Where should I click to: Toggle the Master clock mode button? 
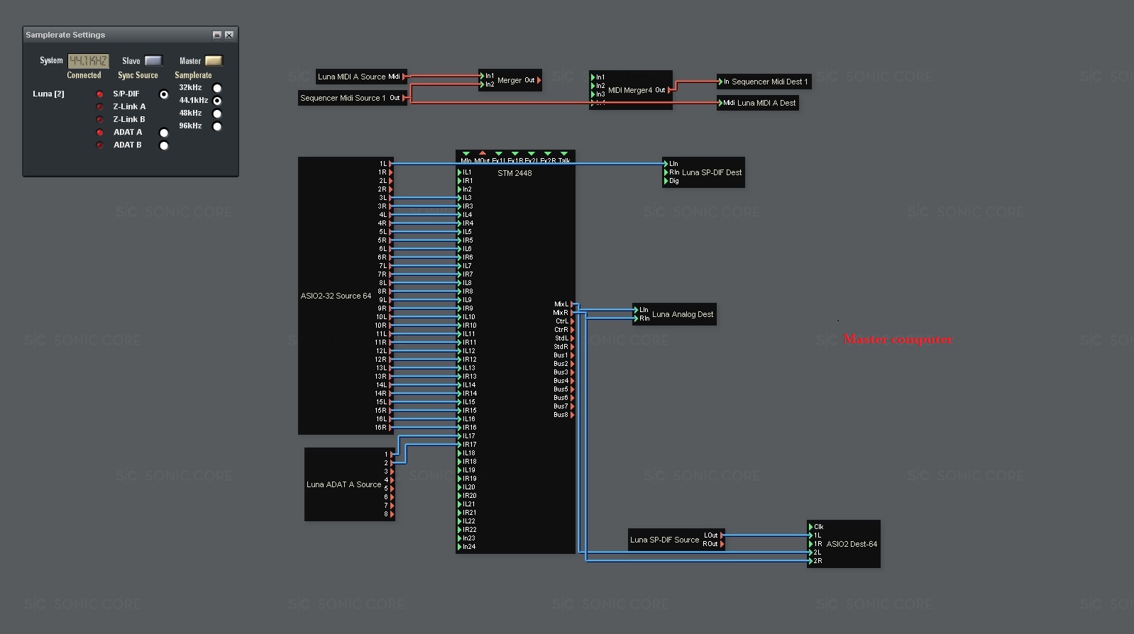point(214,61)
